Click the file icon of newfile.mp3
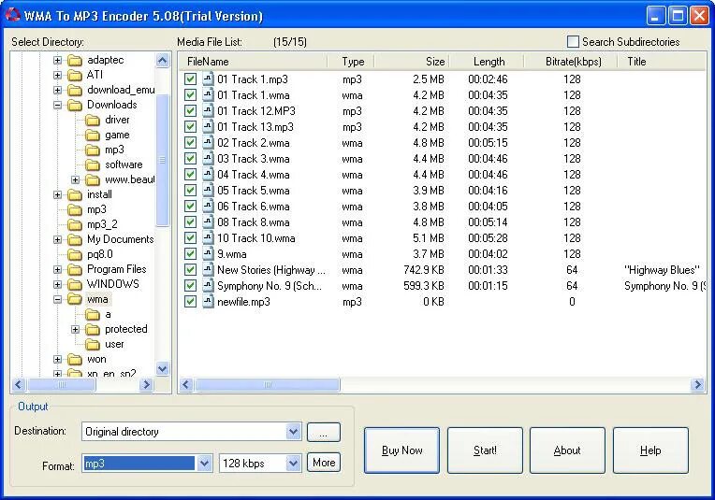 pos(208,302)
